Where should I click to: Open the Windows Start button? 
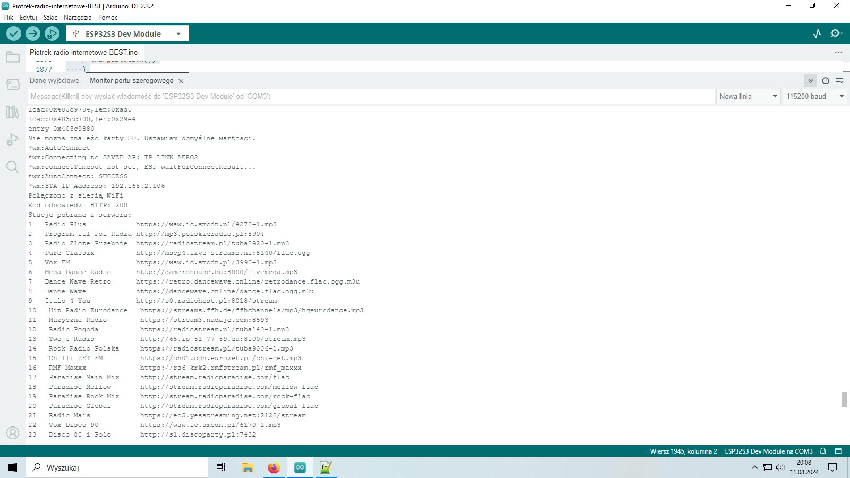point(13,467)
